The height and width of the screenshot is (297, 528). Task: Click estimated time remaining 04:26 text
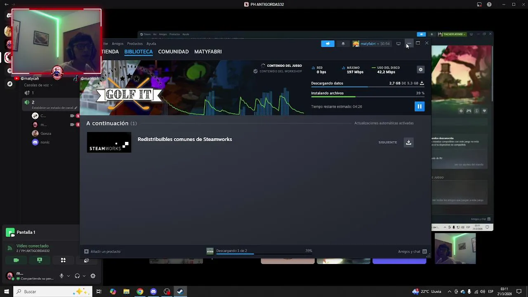tap(337, 106)
